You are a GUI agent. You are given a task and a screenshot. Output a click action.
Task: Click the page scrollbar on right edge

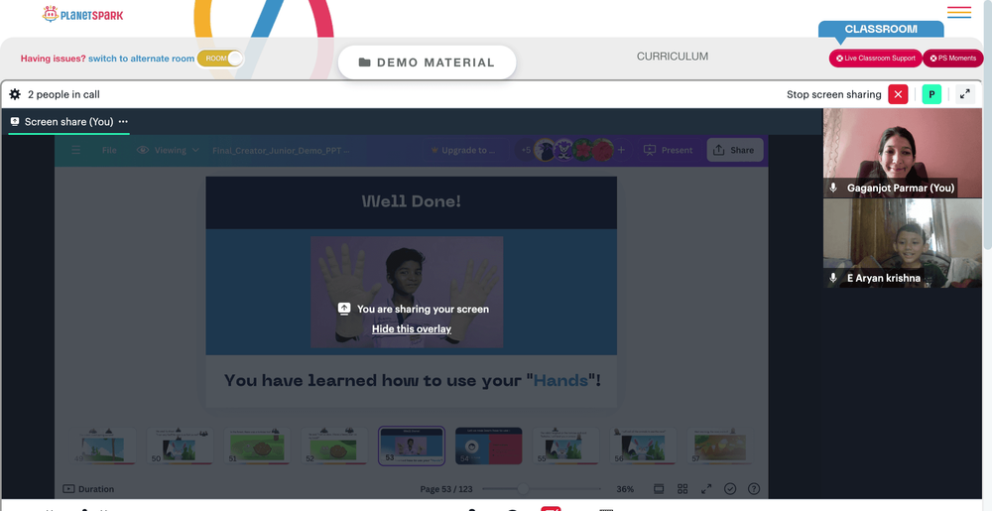point(988,126)
